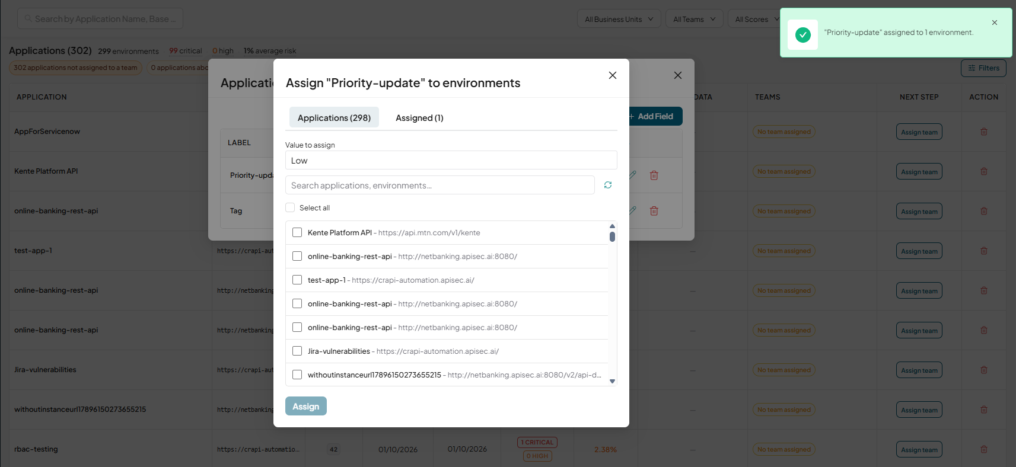Expand the All Teams dropdown
1016x467 pixels.
695,19
